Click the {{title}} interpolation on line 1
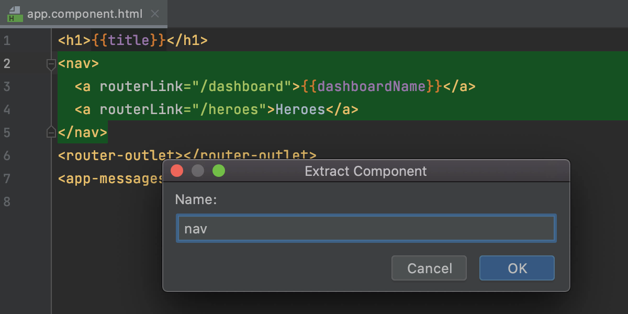The width and height of the screenshot is (628, 314). (129, 41)
